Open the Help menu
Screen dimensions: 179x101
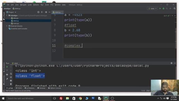pos(64,5)
